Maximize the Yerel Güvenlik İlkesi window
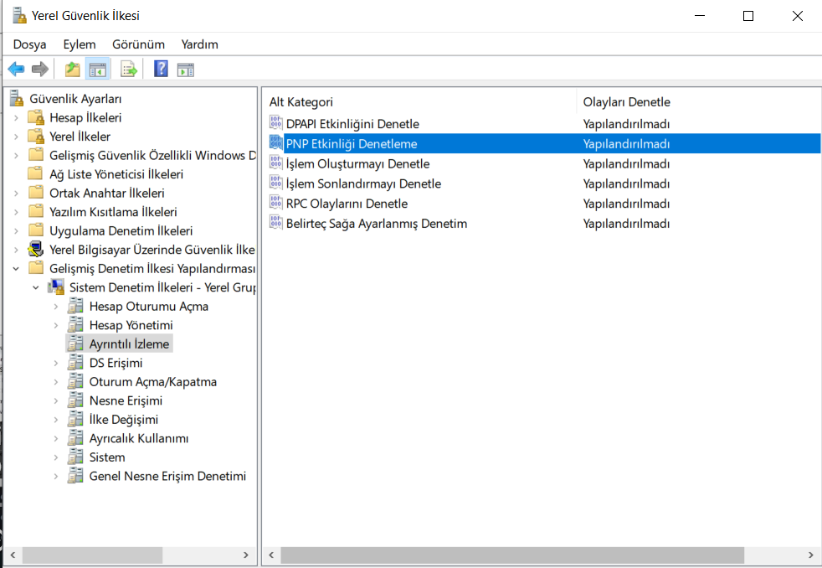 (748, 16)
